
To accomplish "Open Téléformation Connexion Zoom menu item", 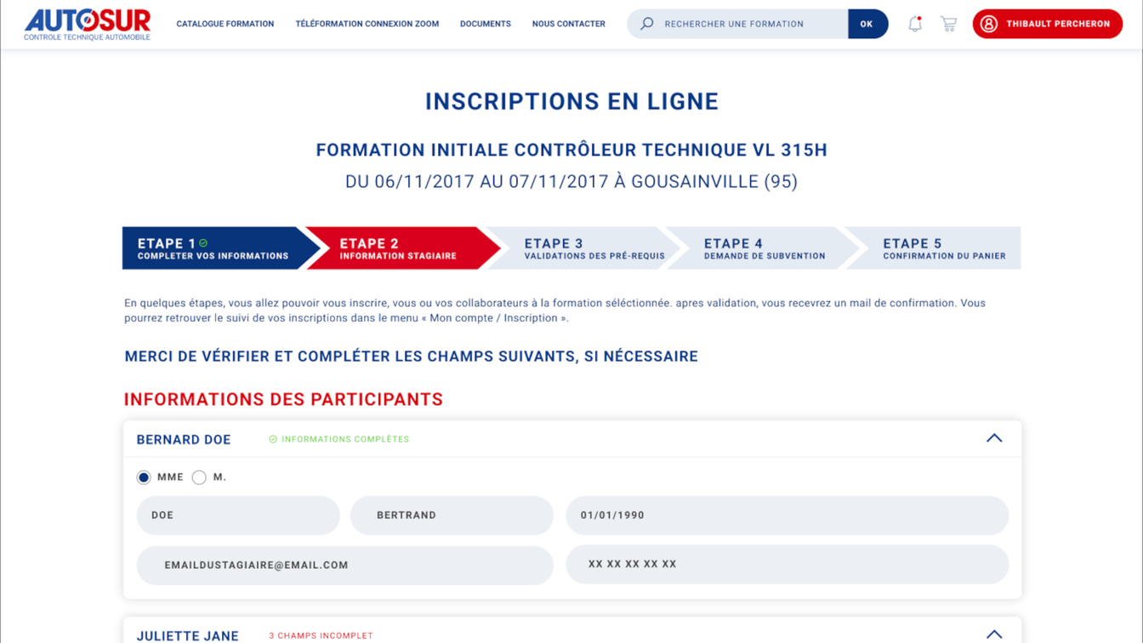I will (x=367, y=24).
